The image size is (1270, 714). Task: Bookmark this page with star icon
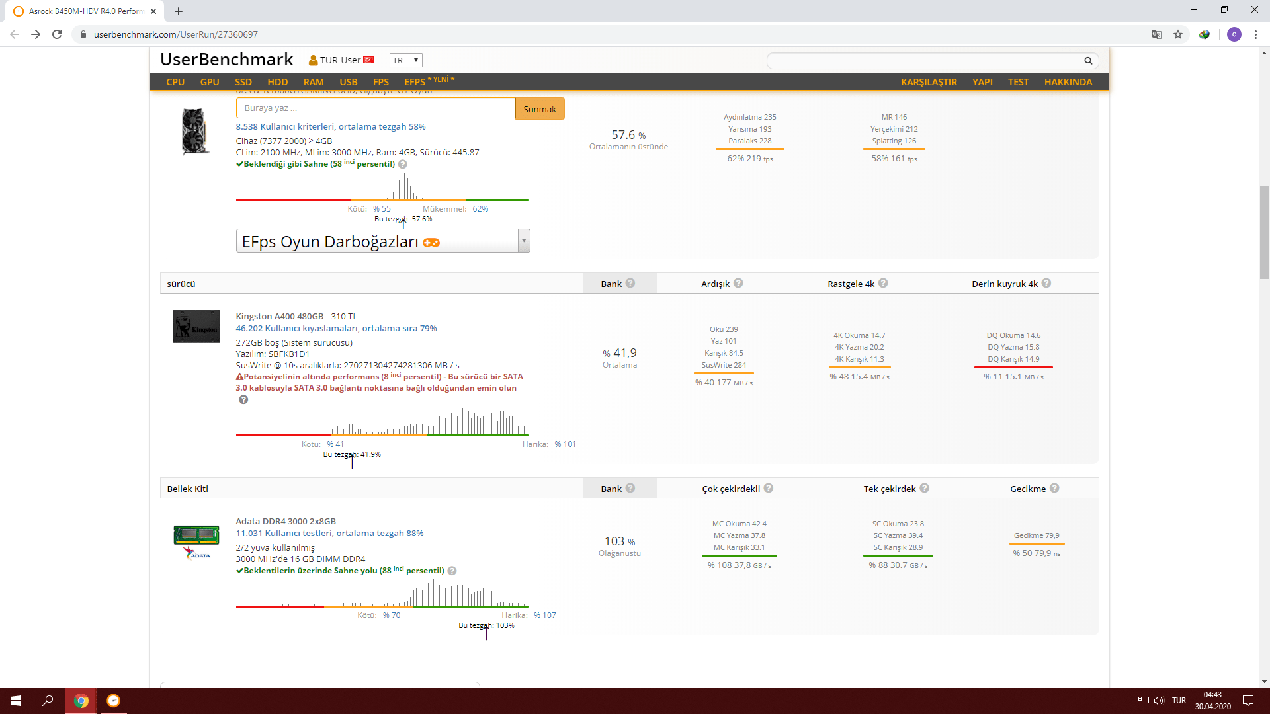(x=1178, y=34)
